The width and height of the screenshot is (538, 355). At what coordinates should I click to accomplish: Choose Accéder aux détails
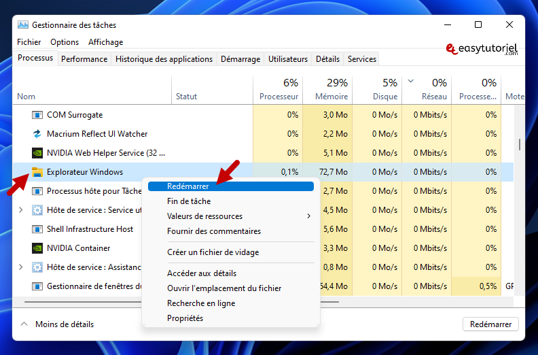pos(231,273)
